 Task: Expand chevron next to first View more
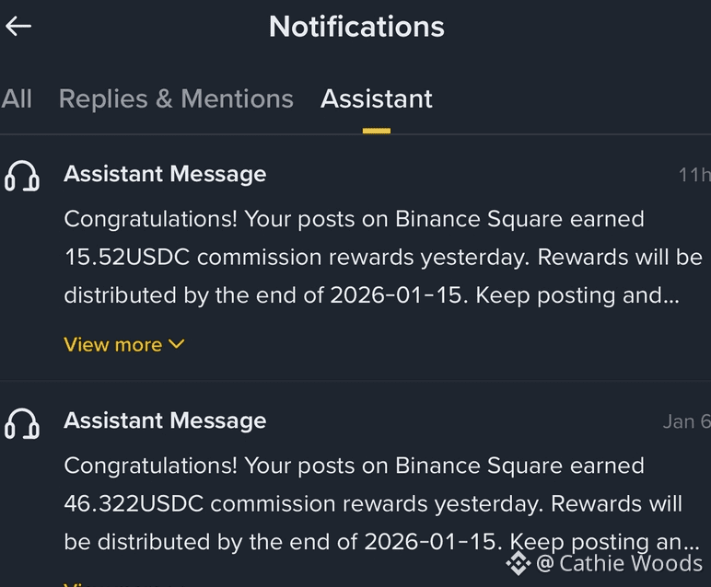pos(177,344)
